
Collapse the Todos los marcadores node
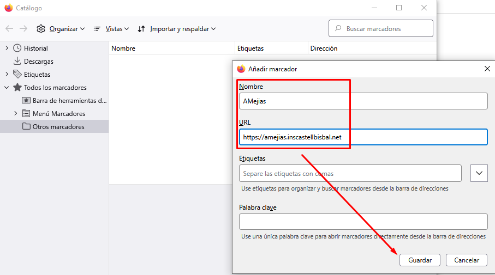coord(7,88)
